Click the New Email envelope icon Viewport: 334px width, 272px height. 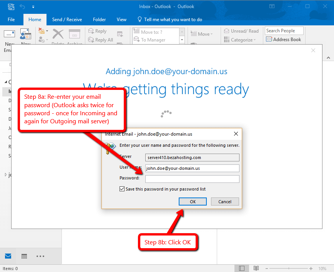[x=9, y=34]
